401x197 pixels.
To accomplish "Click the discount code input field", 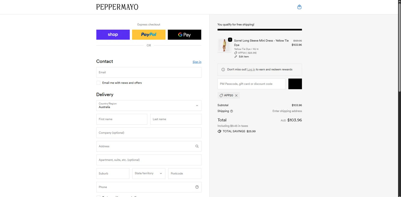I will pos(251,84).
